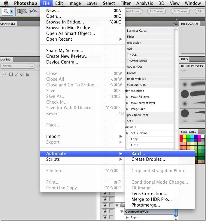Click the lock all padlock icon
Image resolution: width=206 pixels, height=221 pixels.
pyautogui.click(x=27, y=74)
